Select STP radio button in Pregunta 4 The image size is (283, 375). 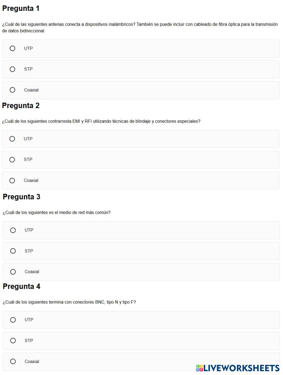13,340
